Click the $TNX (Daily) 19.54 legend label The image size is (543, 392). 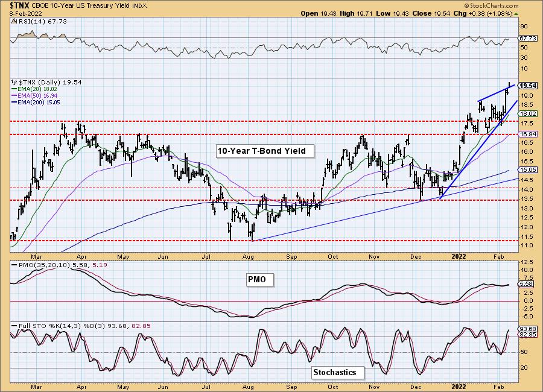pos(50,83)
